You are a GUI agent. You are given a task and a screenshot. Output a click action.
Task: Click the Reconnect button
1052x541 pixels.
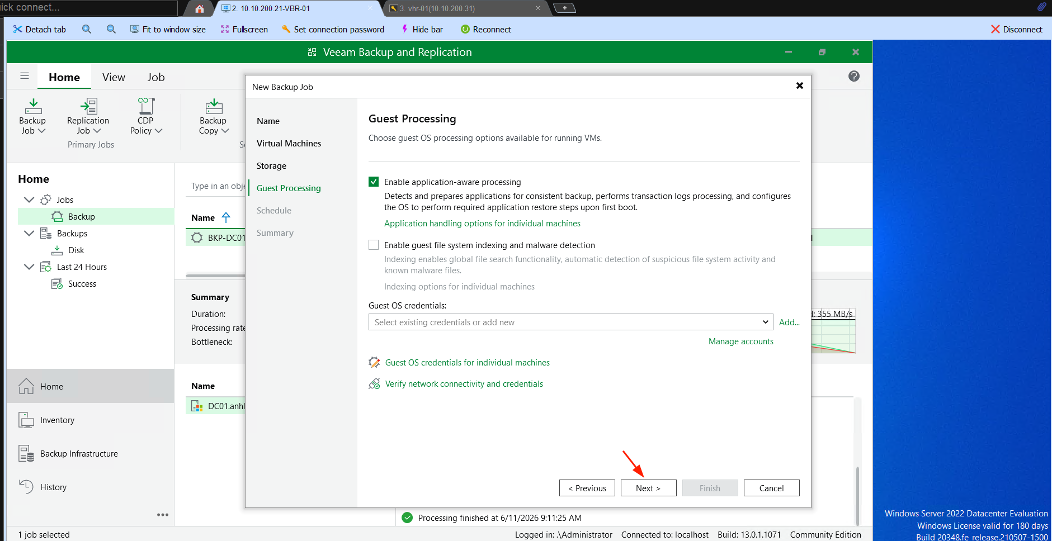click(485, 29)
